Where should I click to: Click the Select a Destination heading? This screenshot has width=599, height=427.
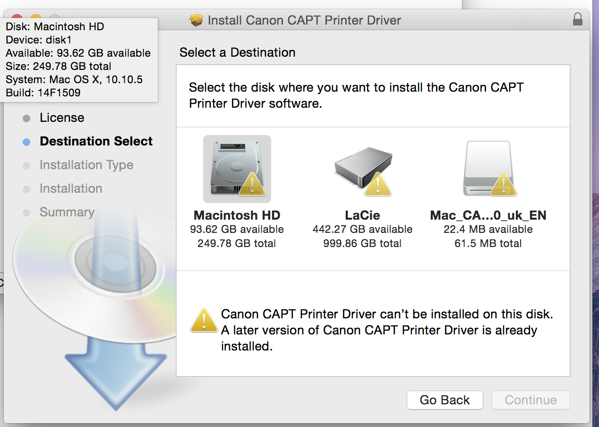(x=237, y=52)
